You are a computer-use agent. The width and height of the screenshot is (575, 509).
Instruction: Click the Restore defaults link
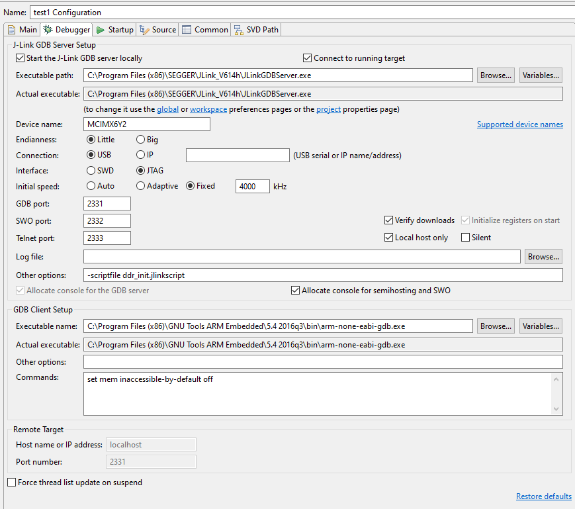pos(544,496)
